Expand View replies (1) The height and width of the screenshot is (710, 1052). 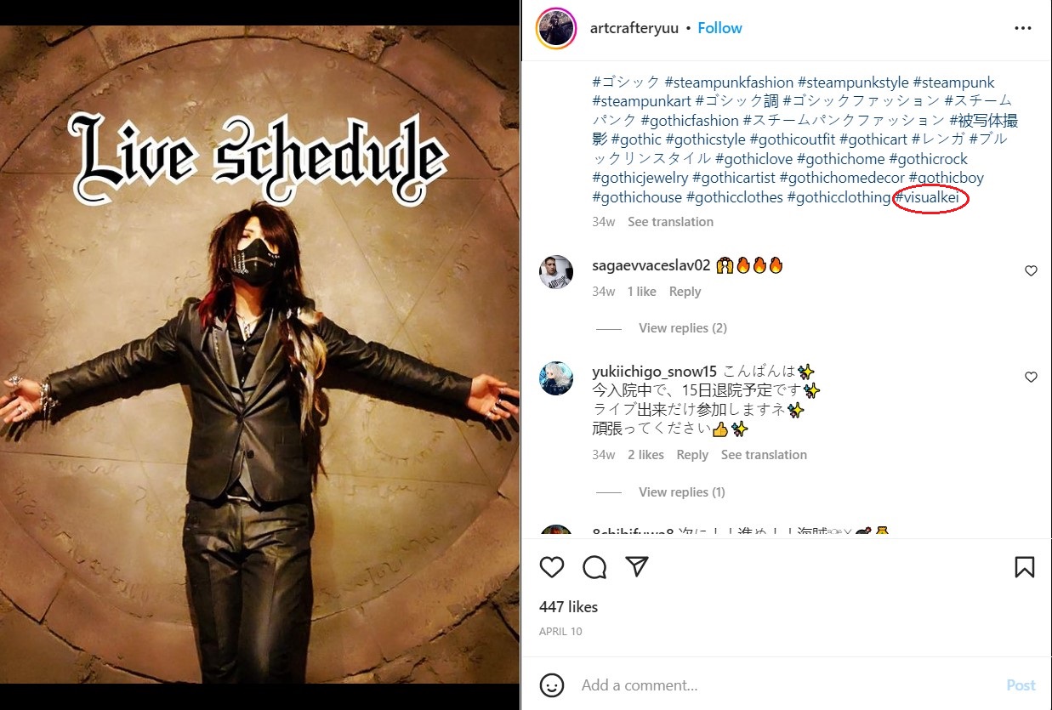[x=682, y=492]
